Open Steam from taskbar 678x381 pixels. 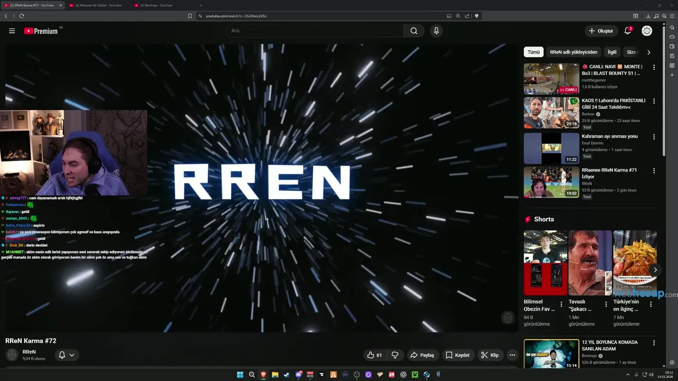tap(287, 375)
